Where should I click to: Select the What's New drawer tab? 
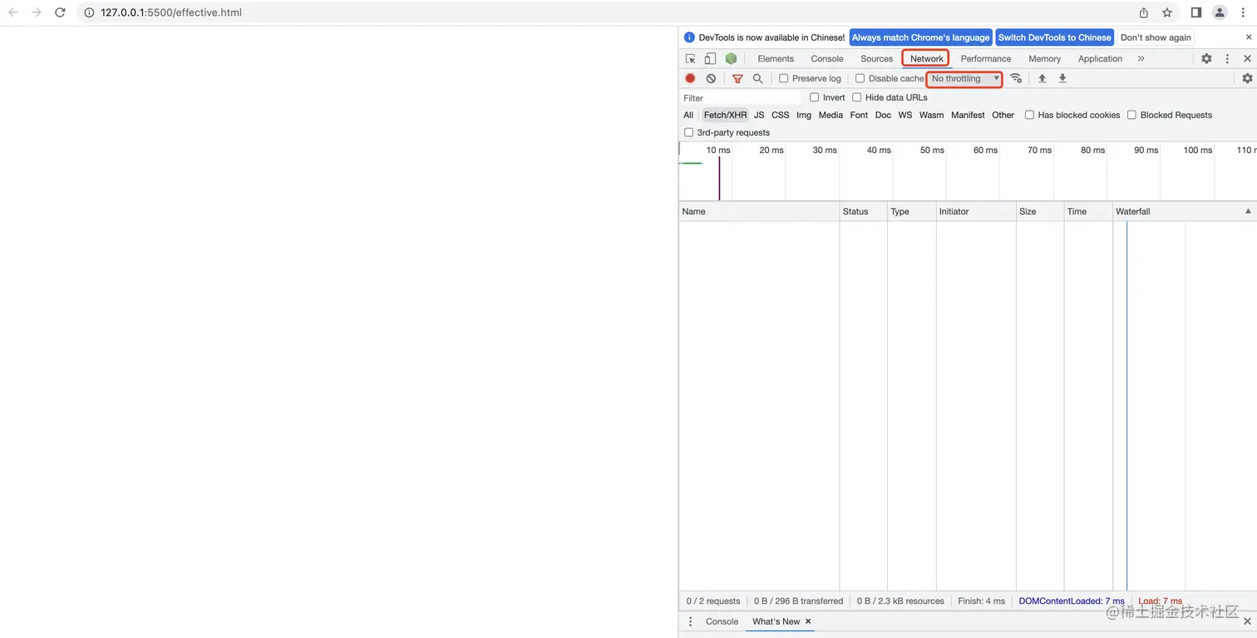[776, 621]
